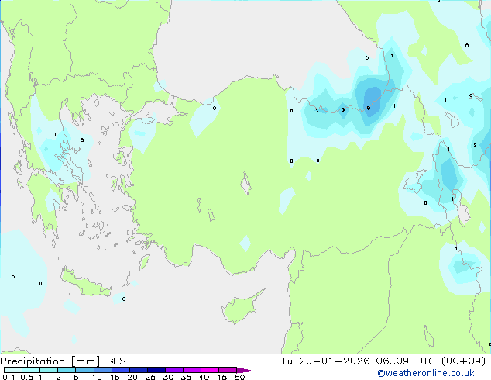Viewport: 491px width, 380px height.
Task: Click the "06..09 UTC" time range text
Action: [406, 361]
